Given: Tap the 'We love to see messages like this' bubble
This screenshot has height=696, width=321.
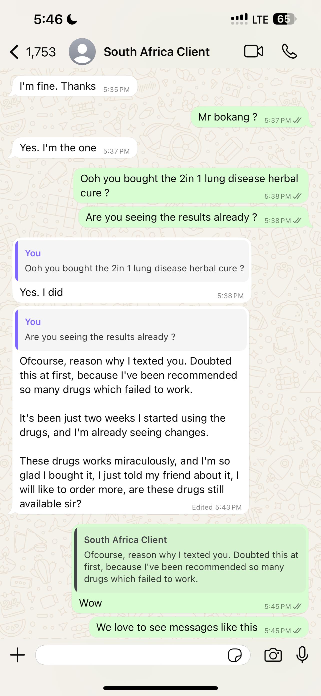Looking at the screenshot, I should (x=198, y=627).
